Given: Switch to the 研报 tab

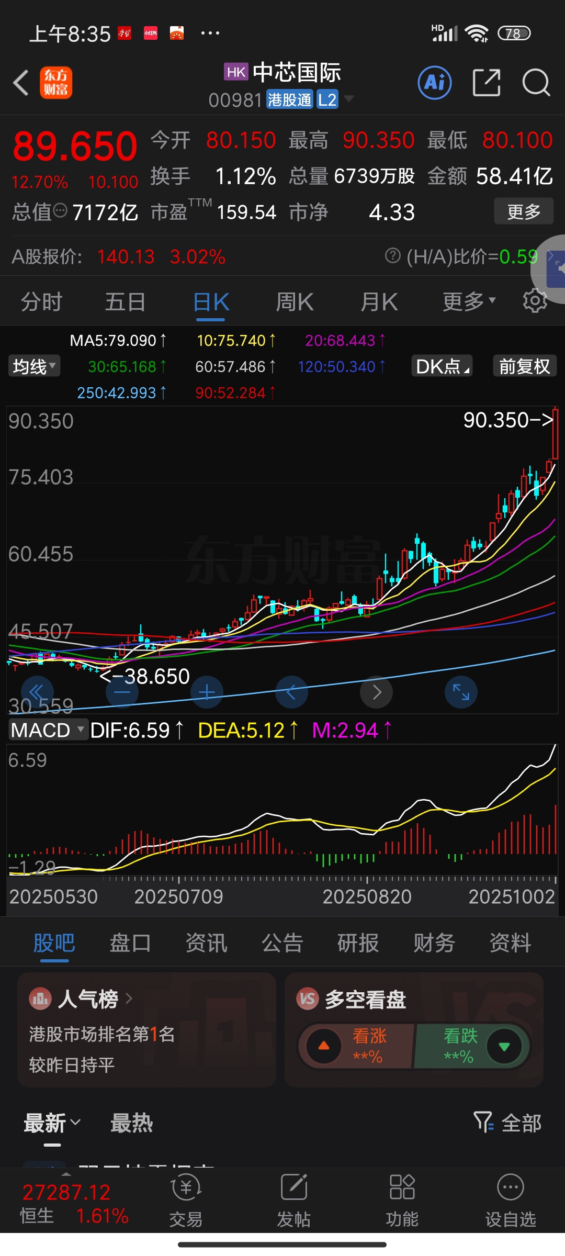Looking at the screenshot, I should 358,943.
